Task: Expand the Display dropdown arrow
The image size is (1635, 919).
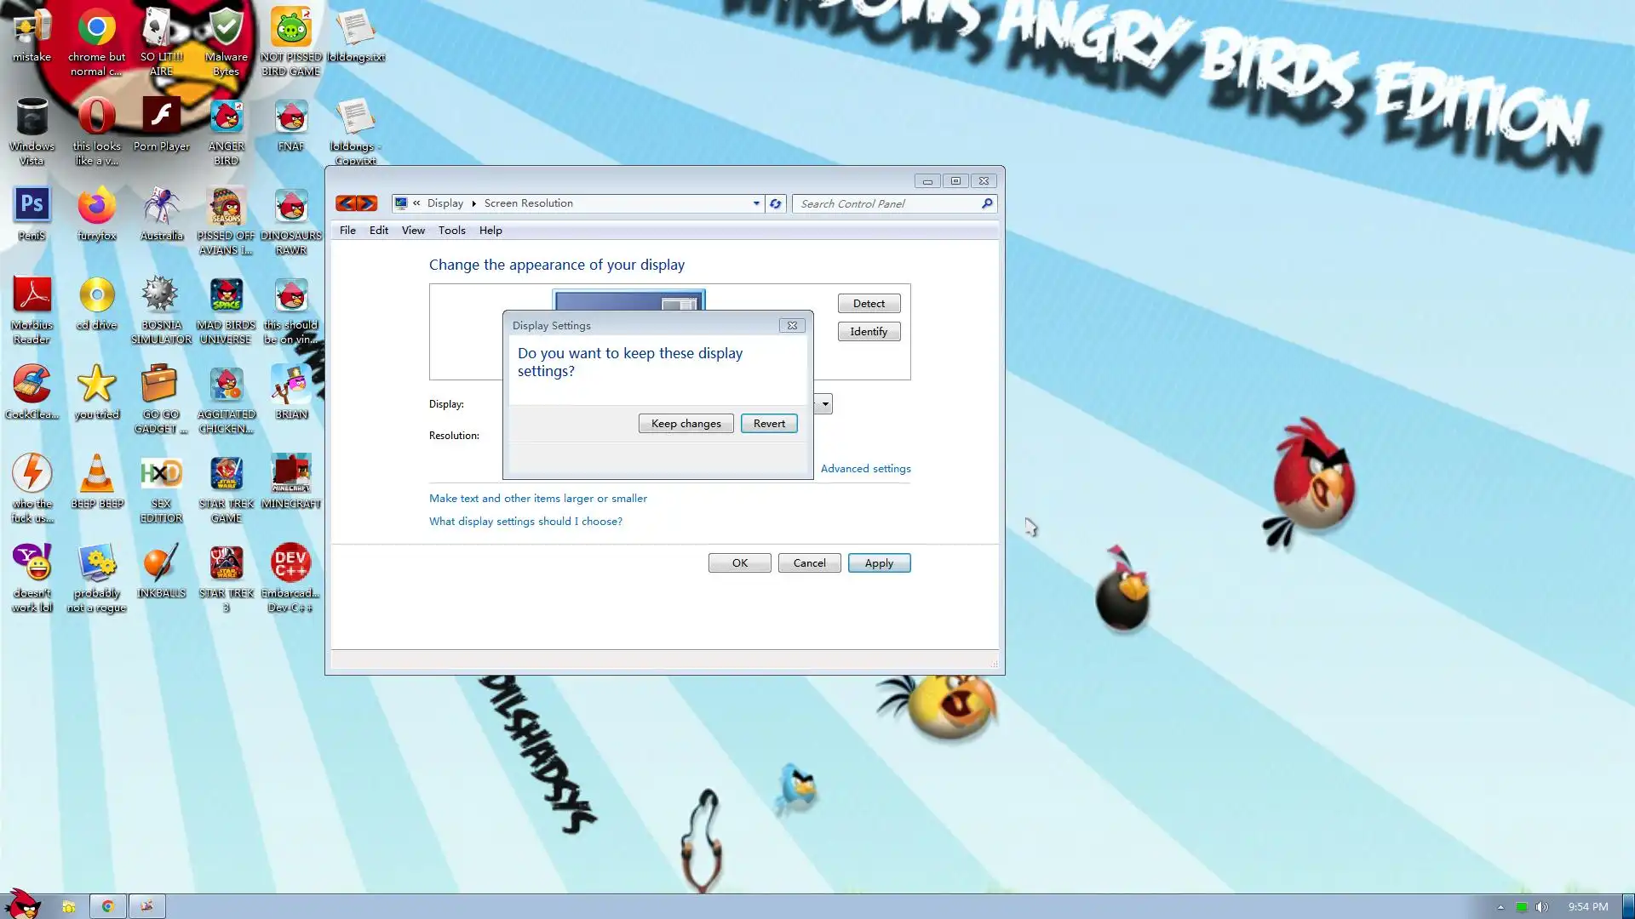Action: click(824, 404)
